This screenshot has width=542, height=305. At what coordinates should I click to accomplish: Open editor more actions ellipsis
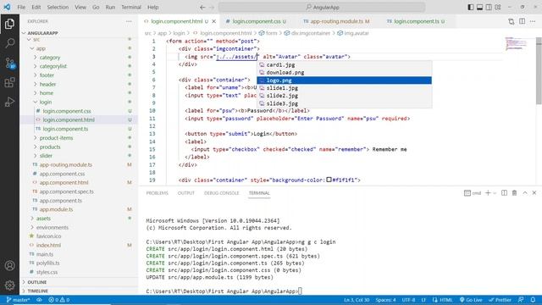[533, 21]
